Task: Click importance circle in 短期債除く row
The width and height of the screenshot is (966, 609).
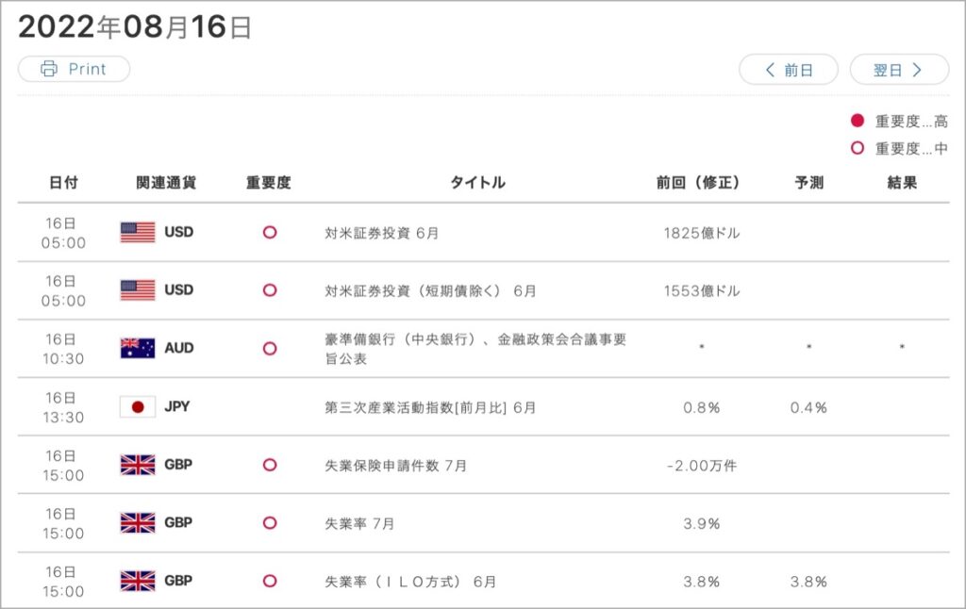Action: [x=270, y=290]
